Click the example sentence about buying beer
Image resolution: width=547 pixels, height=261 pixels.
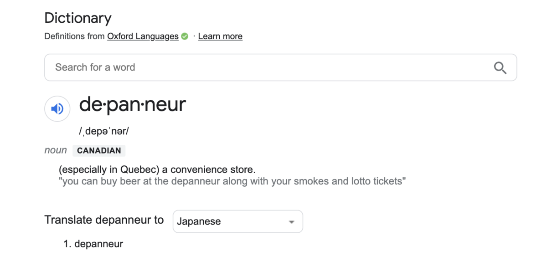pos(232,181)
